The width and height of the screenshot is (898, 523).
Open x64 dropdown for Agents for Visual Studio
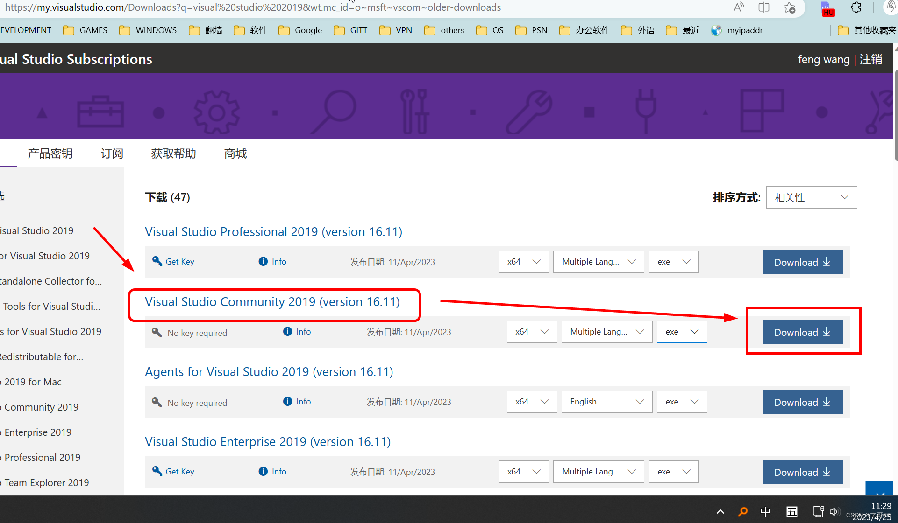532,402
